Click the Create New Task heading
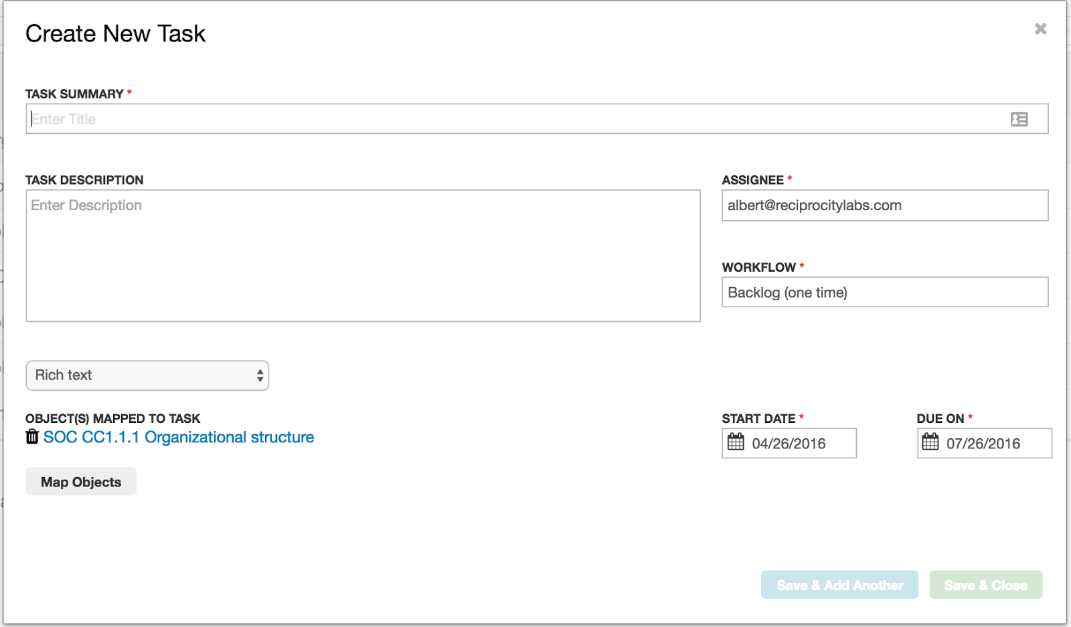 (115, 33)
